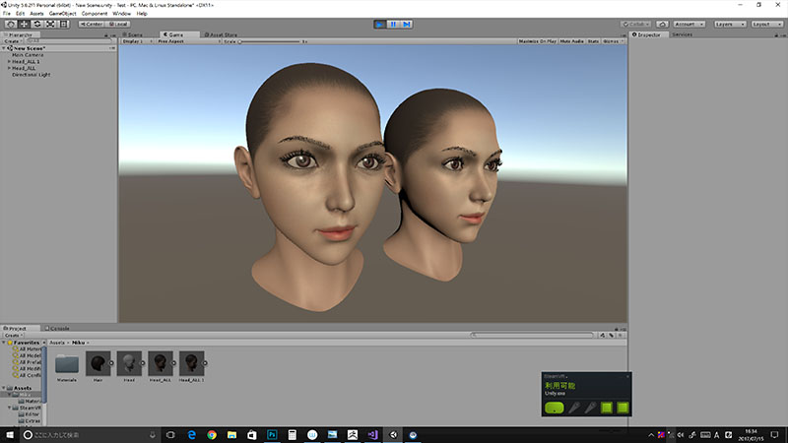Click the green SteamVR headset status icon
The image size is (788, 443).
554,408
